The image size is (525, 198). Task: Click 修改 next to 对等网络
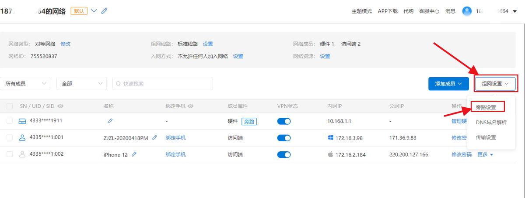65,44
